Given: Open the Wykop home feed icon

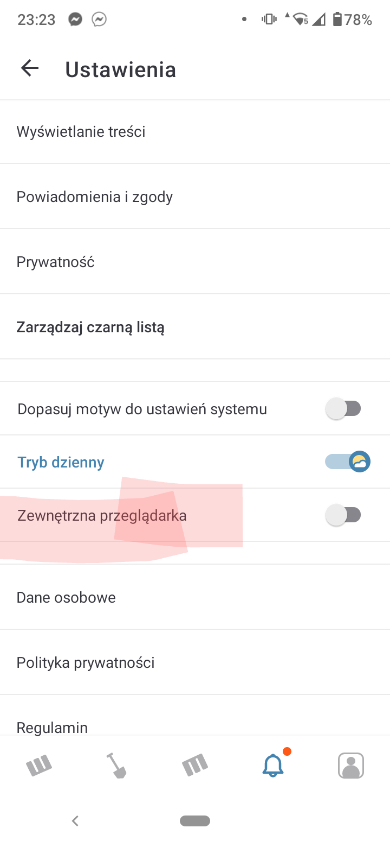Looking at the screenshot, I should pyautogui.click(x=39, y=766).
